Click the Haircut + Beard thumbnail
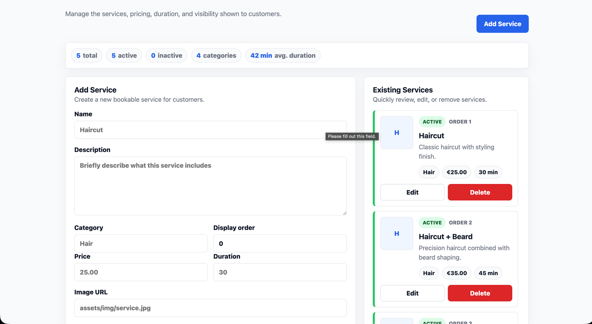592x324 pixels. (x=397, y=233)
